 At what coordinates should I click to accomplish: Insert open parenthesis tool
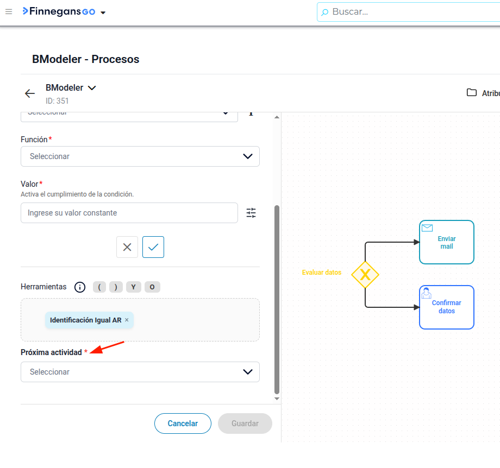coord(100,287)
